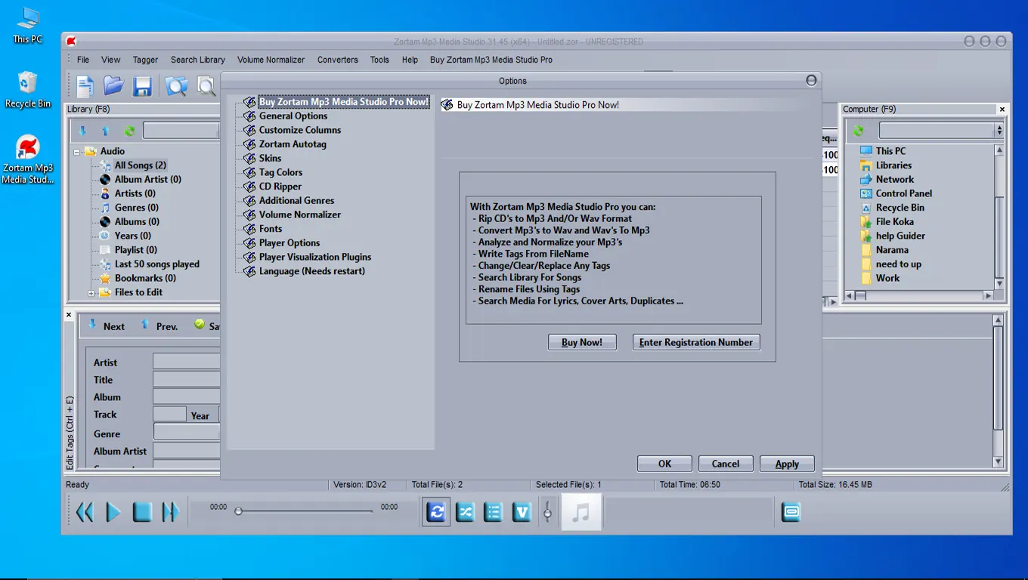The height and width of the screenshot is (580, 1028).
Task: Adjust the vertical volume slider
Action: [x=547, y=513]
